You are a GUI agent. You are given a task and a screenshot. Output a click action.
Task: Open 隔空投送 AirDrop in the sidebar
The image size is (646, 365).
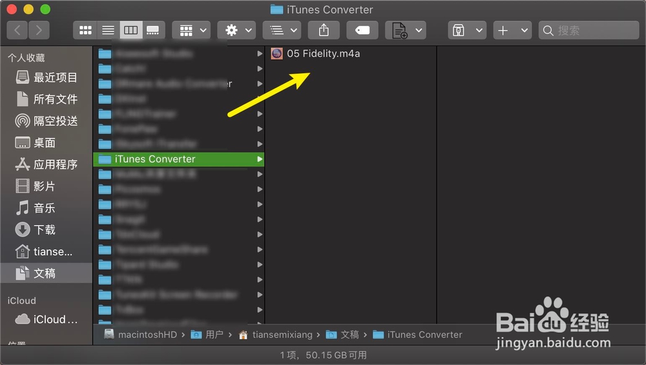point(46,121)
